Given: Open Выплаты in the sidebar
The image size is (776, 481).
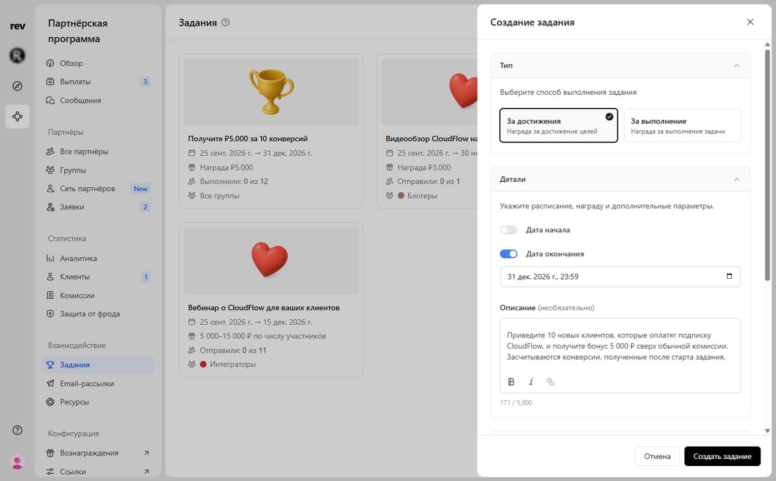Looking at the screenshot, I should coord(98,81).
